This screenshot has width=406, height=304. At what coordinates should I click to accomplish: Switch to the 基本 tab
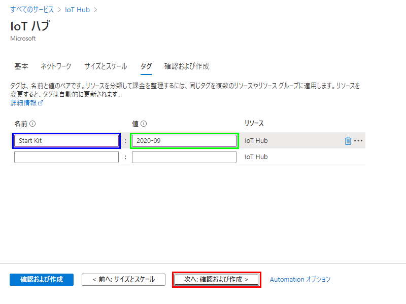21,66
